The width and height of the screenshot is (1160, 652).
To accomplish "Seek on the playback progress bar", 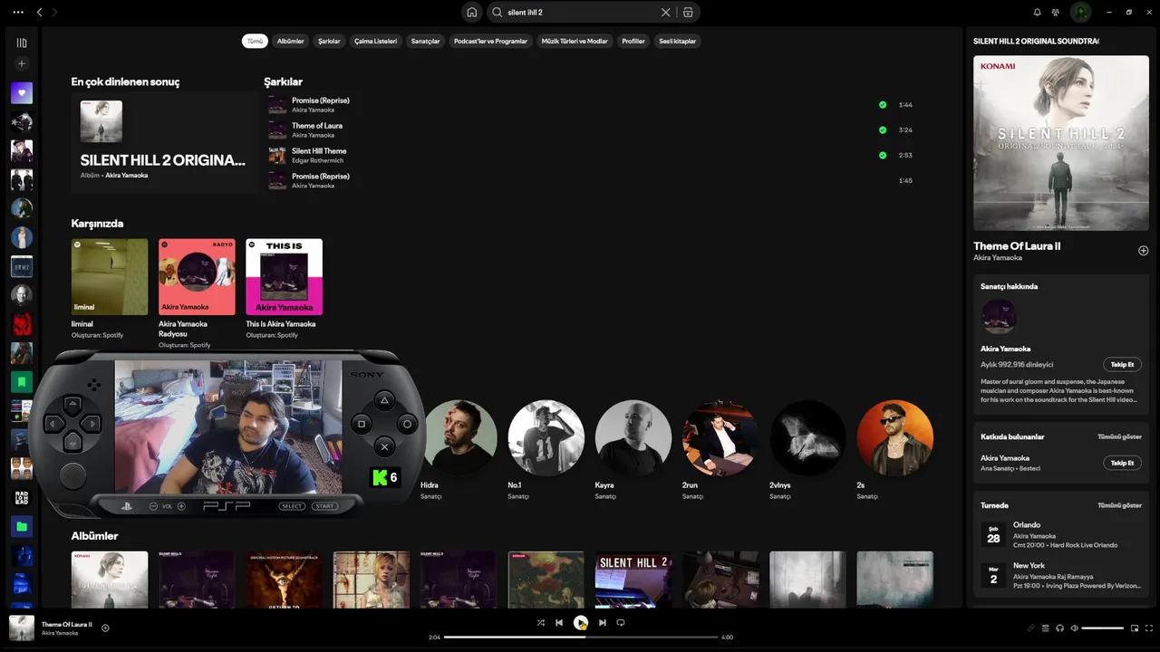I will pyautogui.click(x=581, y=637).
